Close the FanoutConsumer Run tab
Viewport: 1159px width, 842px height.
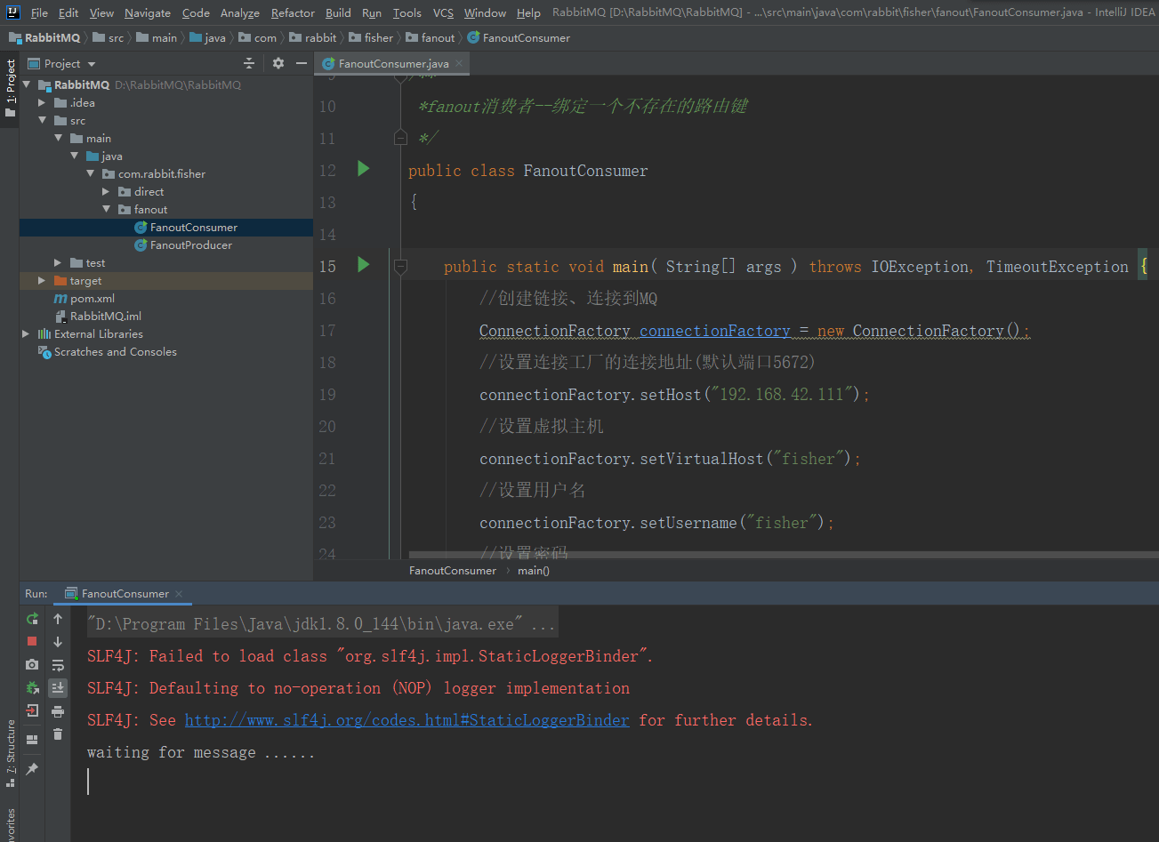(x=178, y=594)
